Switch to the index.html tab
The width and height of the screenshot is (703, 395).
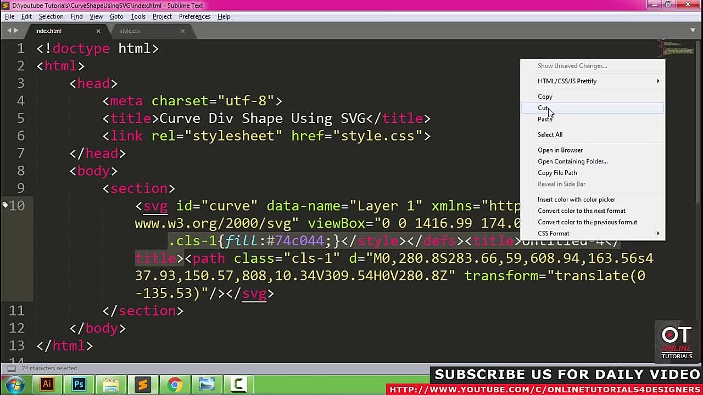pos(65,31)
